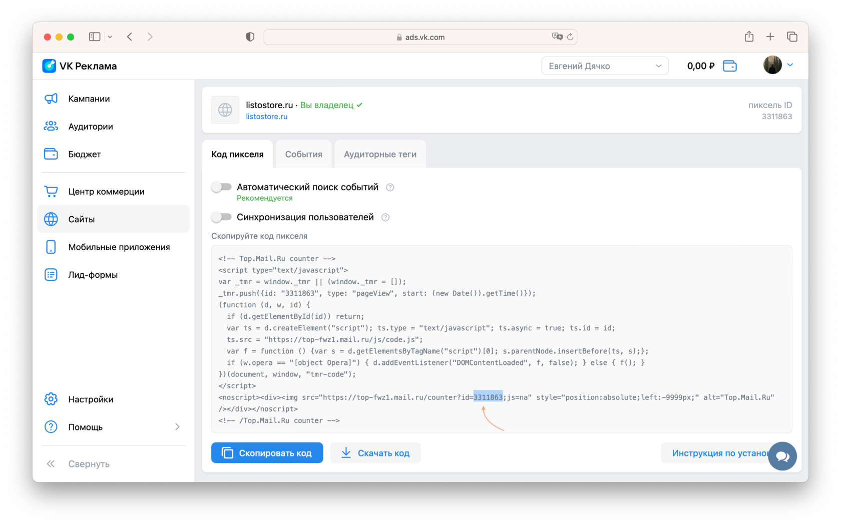Expand the Помощь submenu arrow
The width and height of the screenshot is (841, 525).
click(x=177, y=427)
